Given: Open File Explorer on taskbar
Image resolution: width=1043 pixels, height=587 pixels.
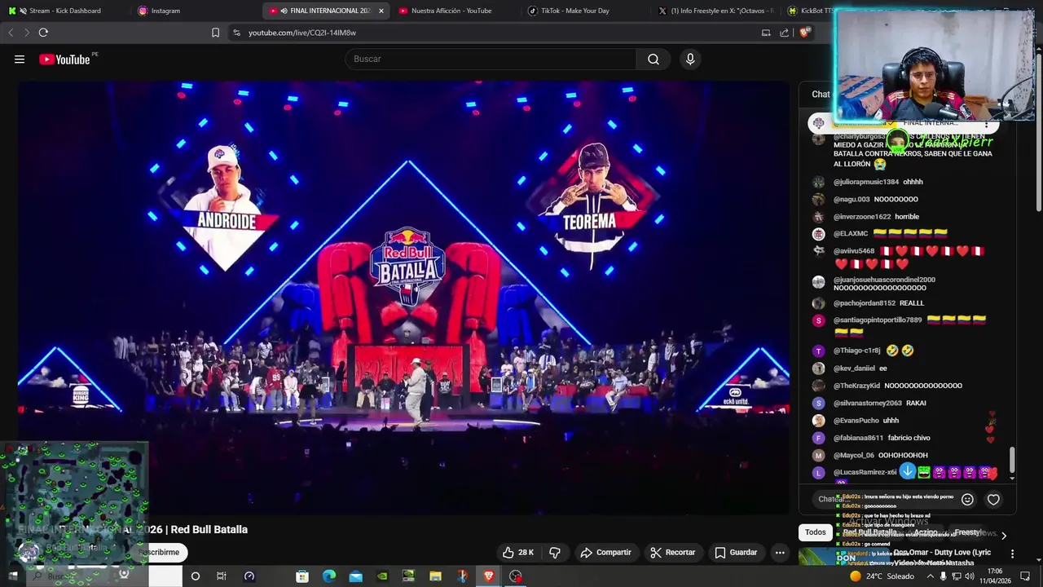Looking at the screenshot, I should [435, 576].
